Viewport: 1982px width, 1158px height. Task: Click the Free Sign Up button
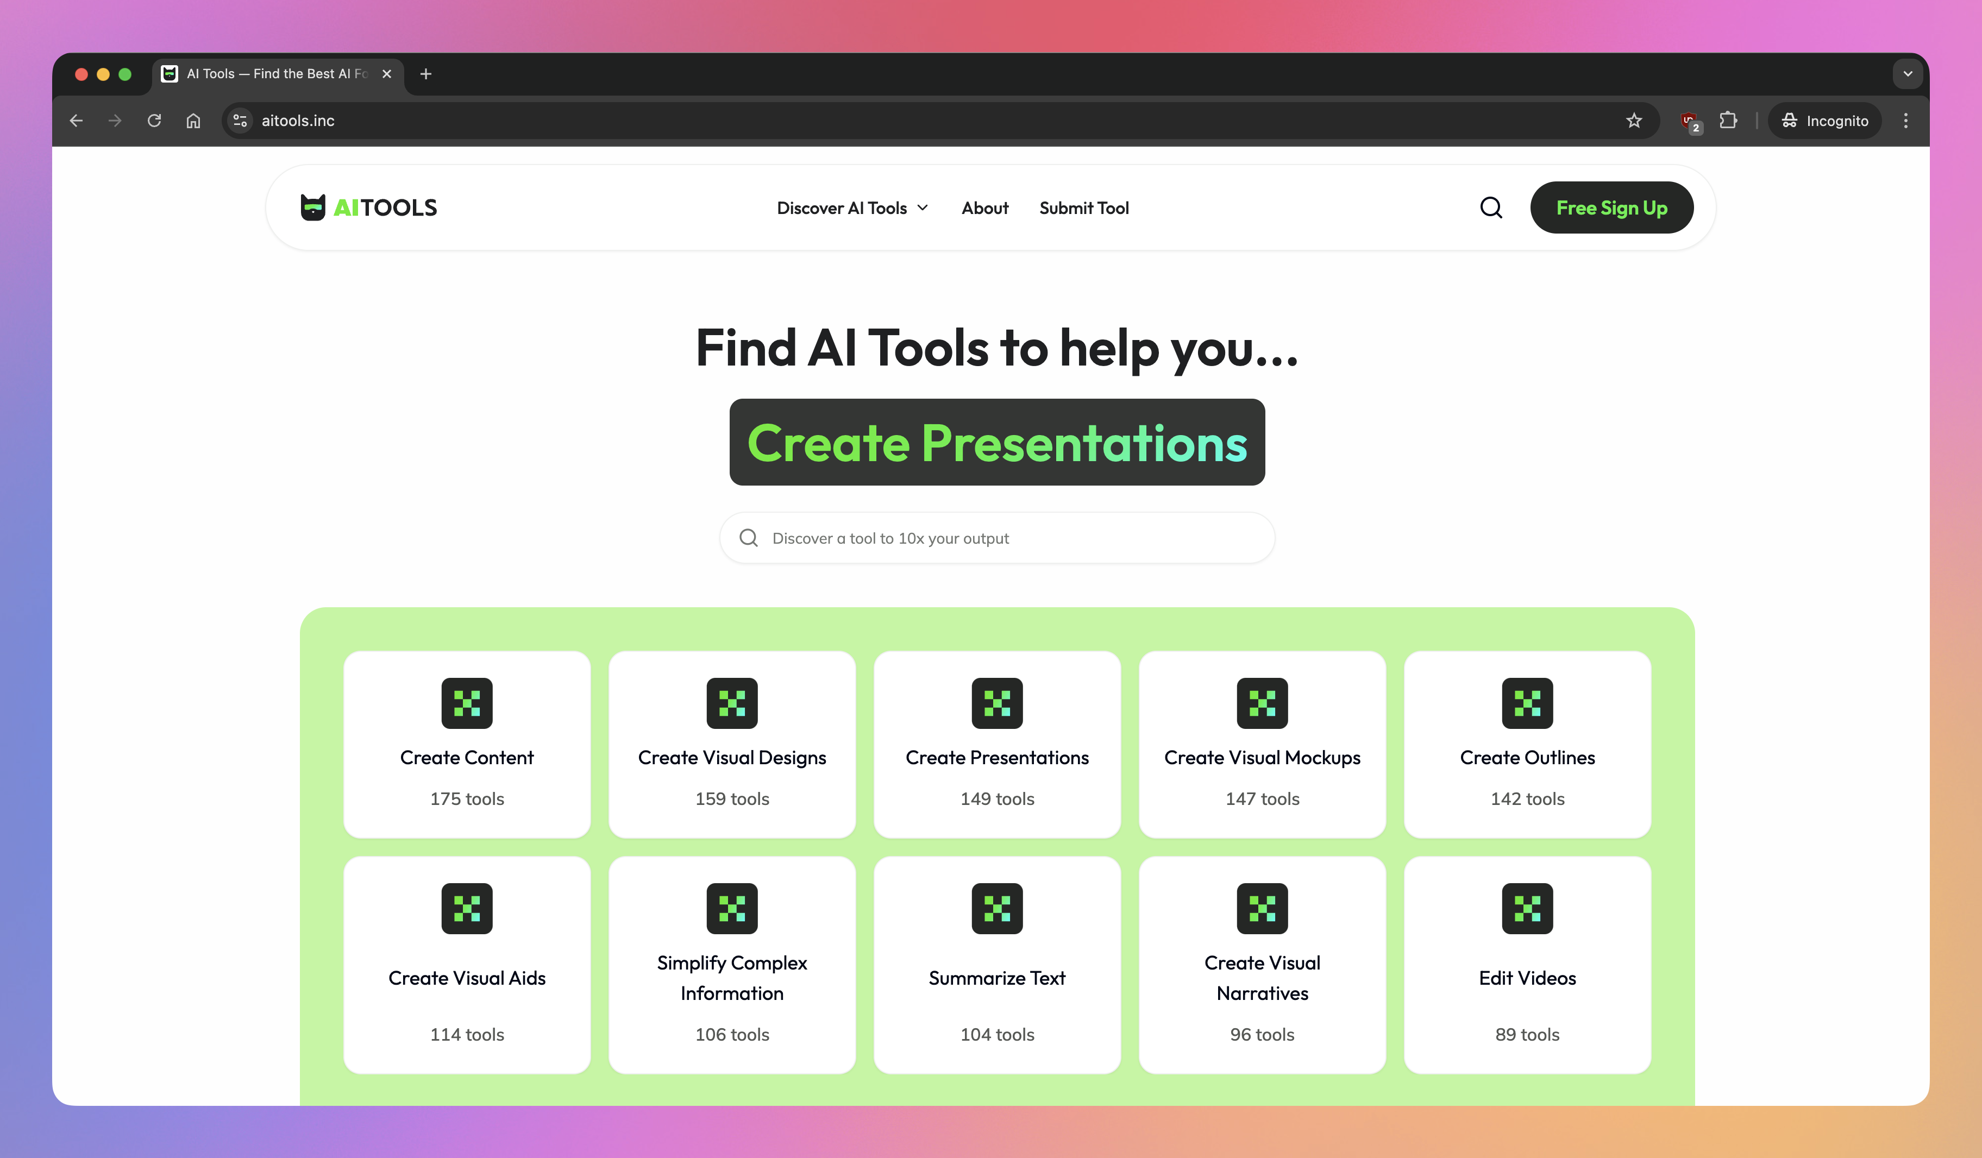1611,207
